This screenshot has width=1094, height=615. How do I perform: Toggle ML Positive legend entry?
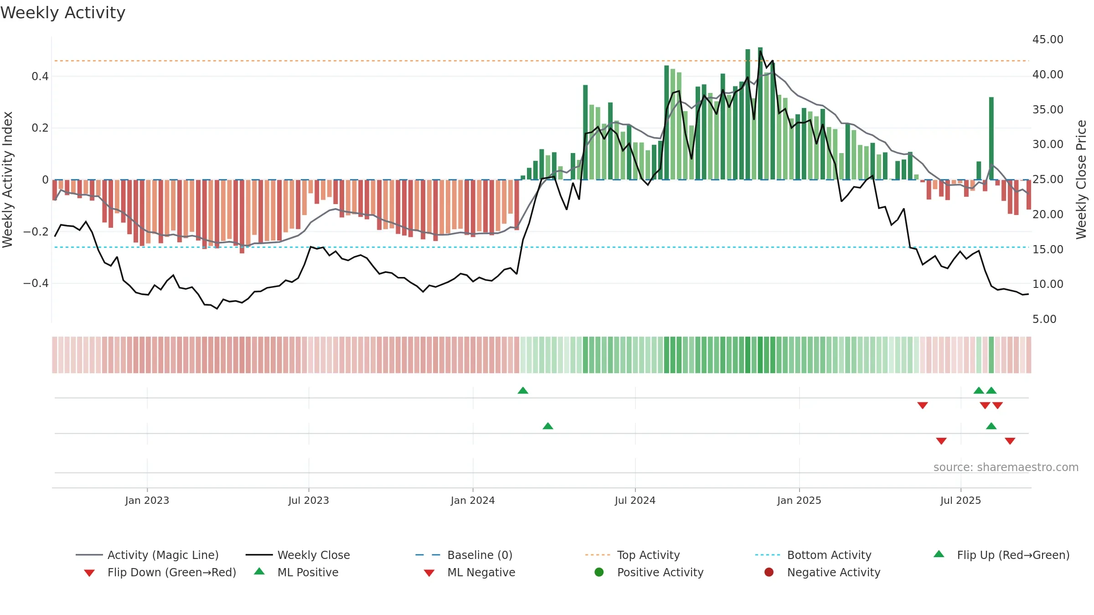click(x=296, y=572)
